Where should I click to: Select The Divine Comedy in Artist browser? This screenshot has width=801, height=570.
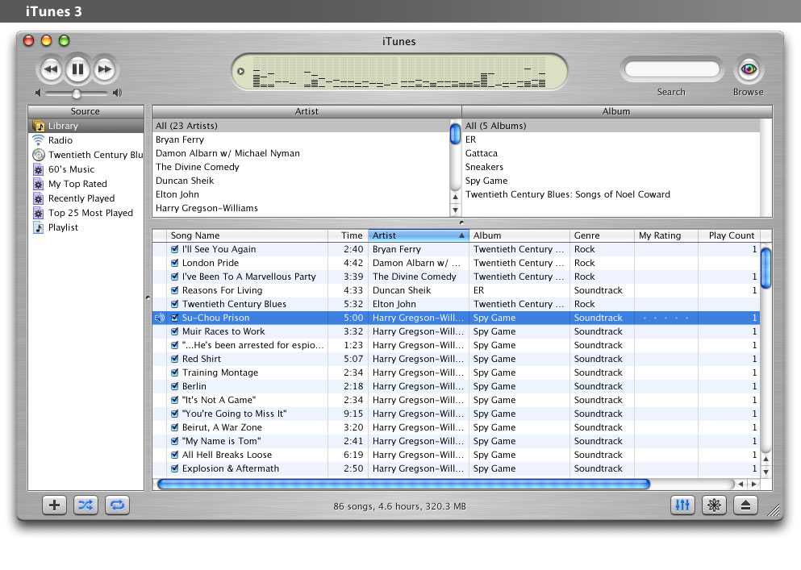pos(302,167)
